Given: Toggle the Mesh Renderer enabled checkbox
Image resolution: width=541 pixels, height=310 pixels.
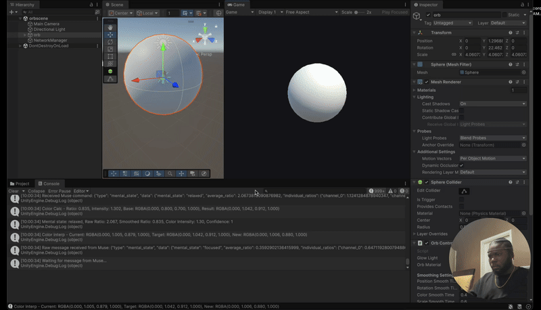Looking at the screenshot, I should pyautogui.click(x=426, y=82).
